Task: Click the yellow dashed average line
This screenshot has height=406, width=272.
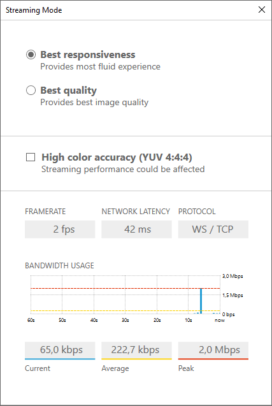Action: (125, 310)
